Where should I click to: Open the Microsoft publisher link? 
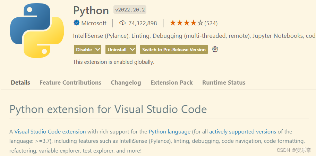pyautogui.click(x=94, y=23)
